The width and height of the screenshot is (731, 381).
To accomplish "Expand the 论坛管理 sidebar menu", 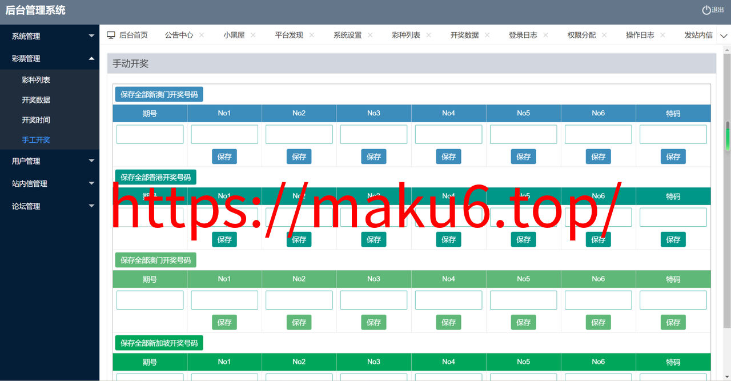I will (x=50, y=206).
